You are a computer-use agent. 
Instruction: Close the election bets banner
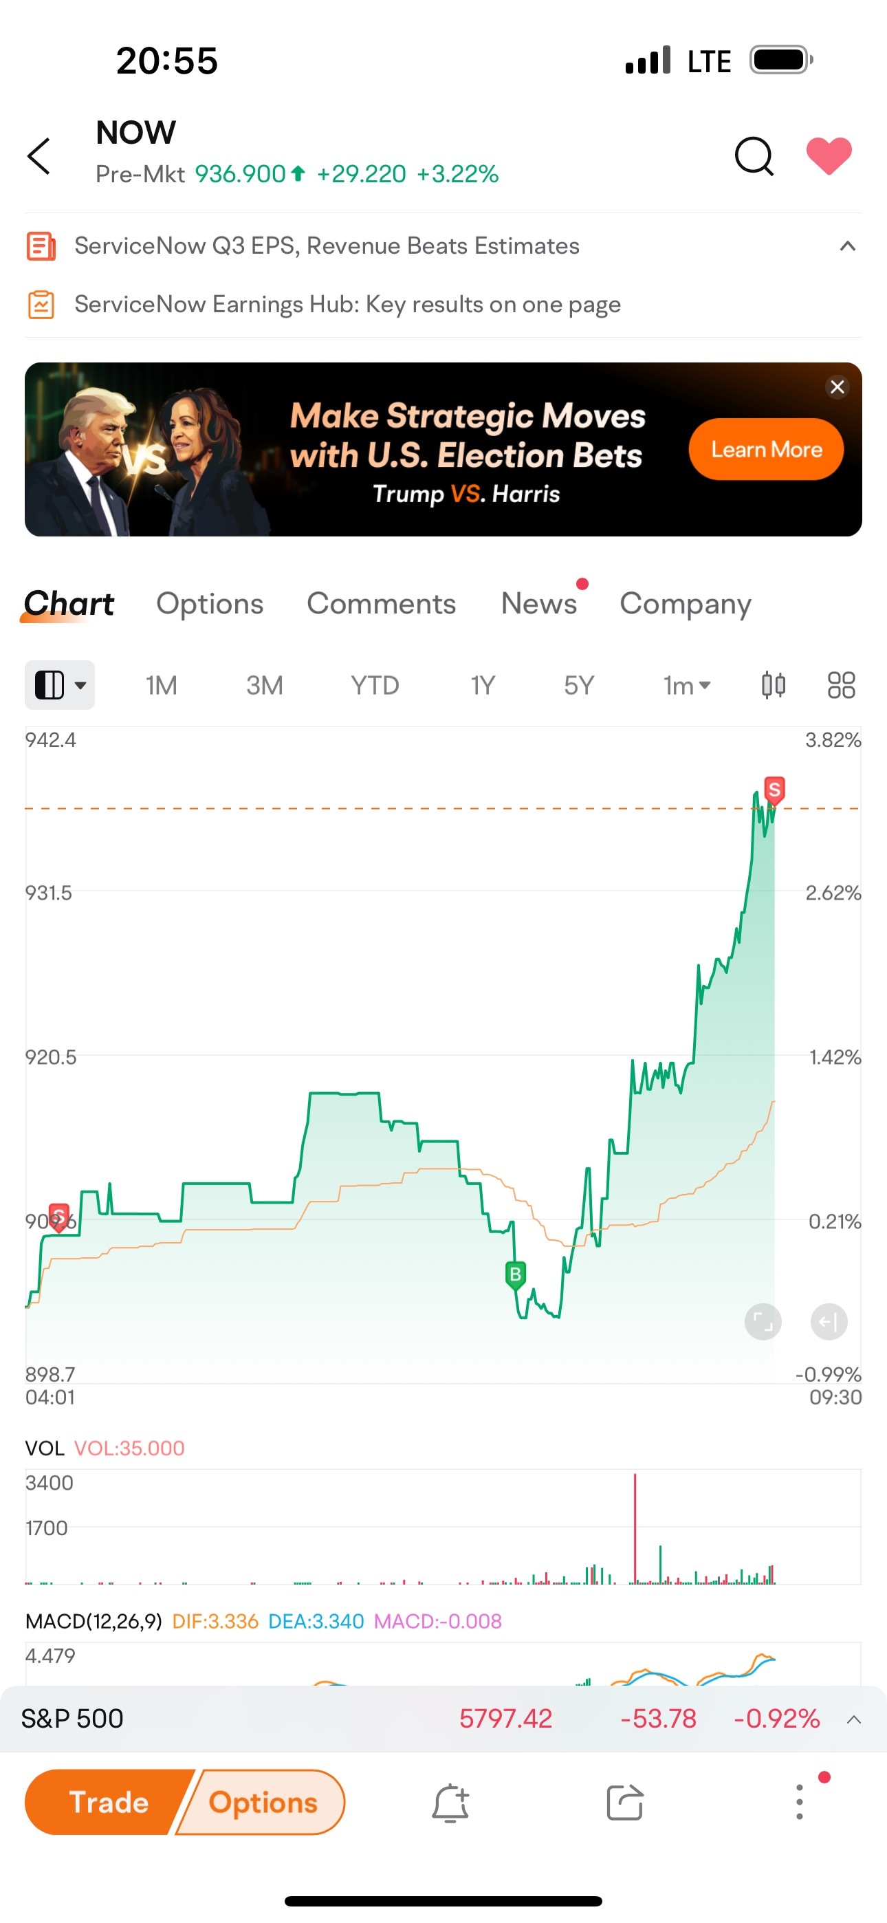[837, 387]
